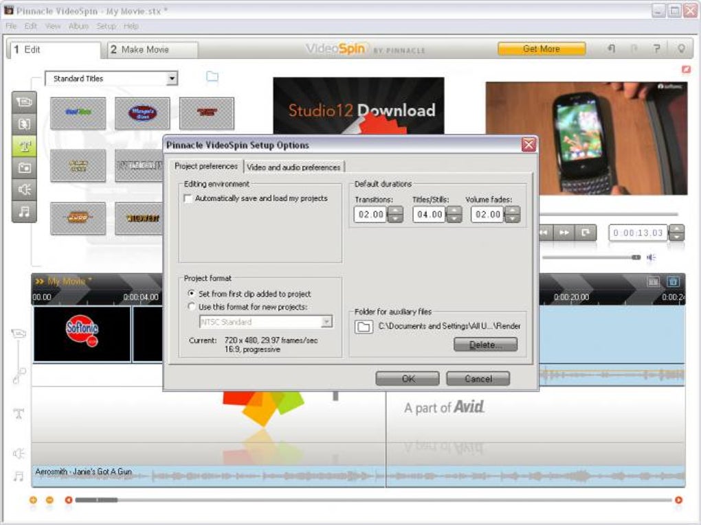701x525 pixels.
Task: Click the Delete... button for auxiliary files
Action: [x=485, y=345]
